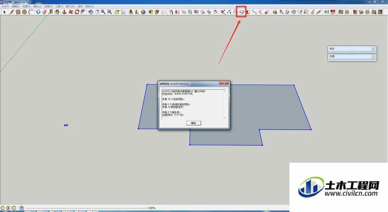Select the Rotate tool
The width and height of the screenshot is (388, 212).
click(x=77, y=12)
